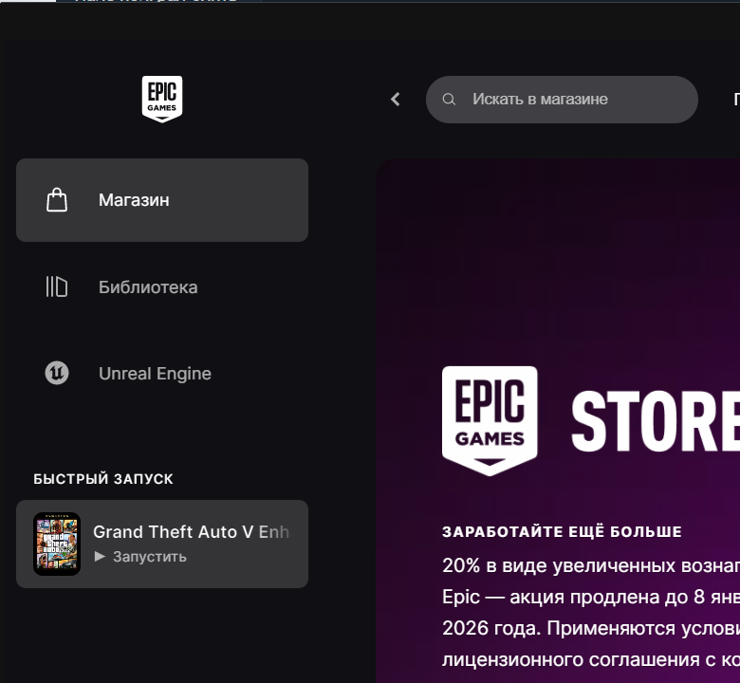
Task: Click the БЫСТРЫЙ ЗАПУСК heading
Action: pos(103,479)
